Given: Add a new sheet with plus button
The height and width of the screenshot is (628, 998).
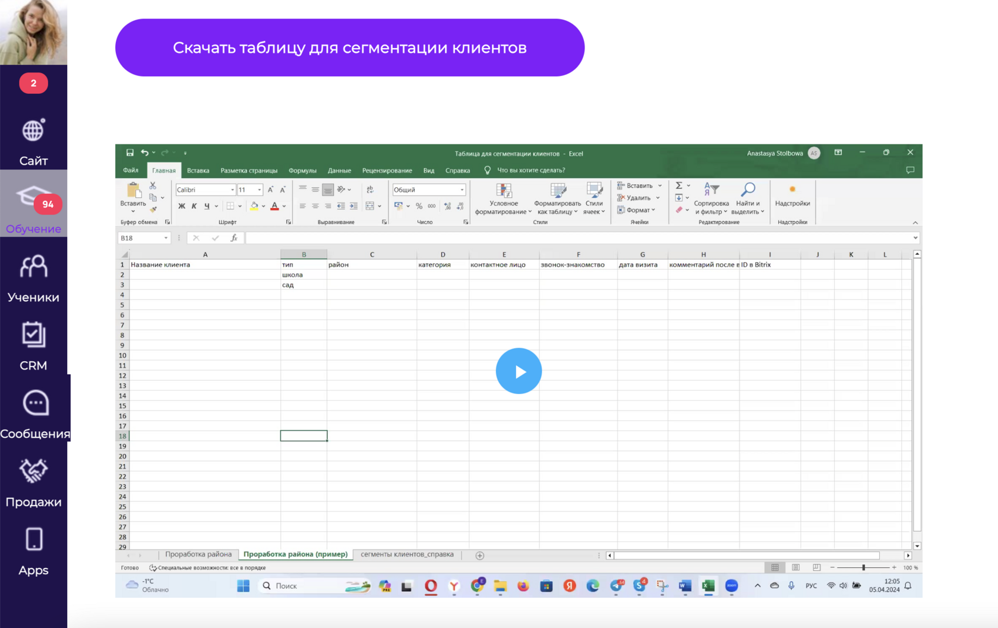Looking at the screenshot, I should pyautogui.click(x=480, y=556).
